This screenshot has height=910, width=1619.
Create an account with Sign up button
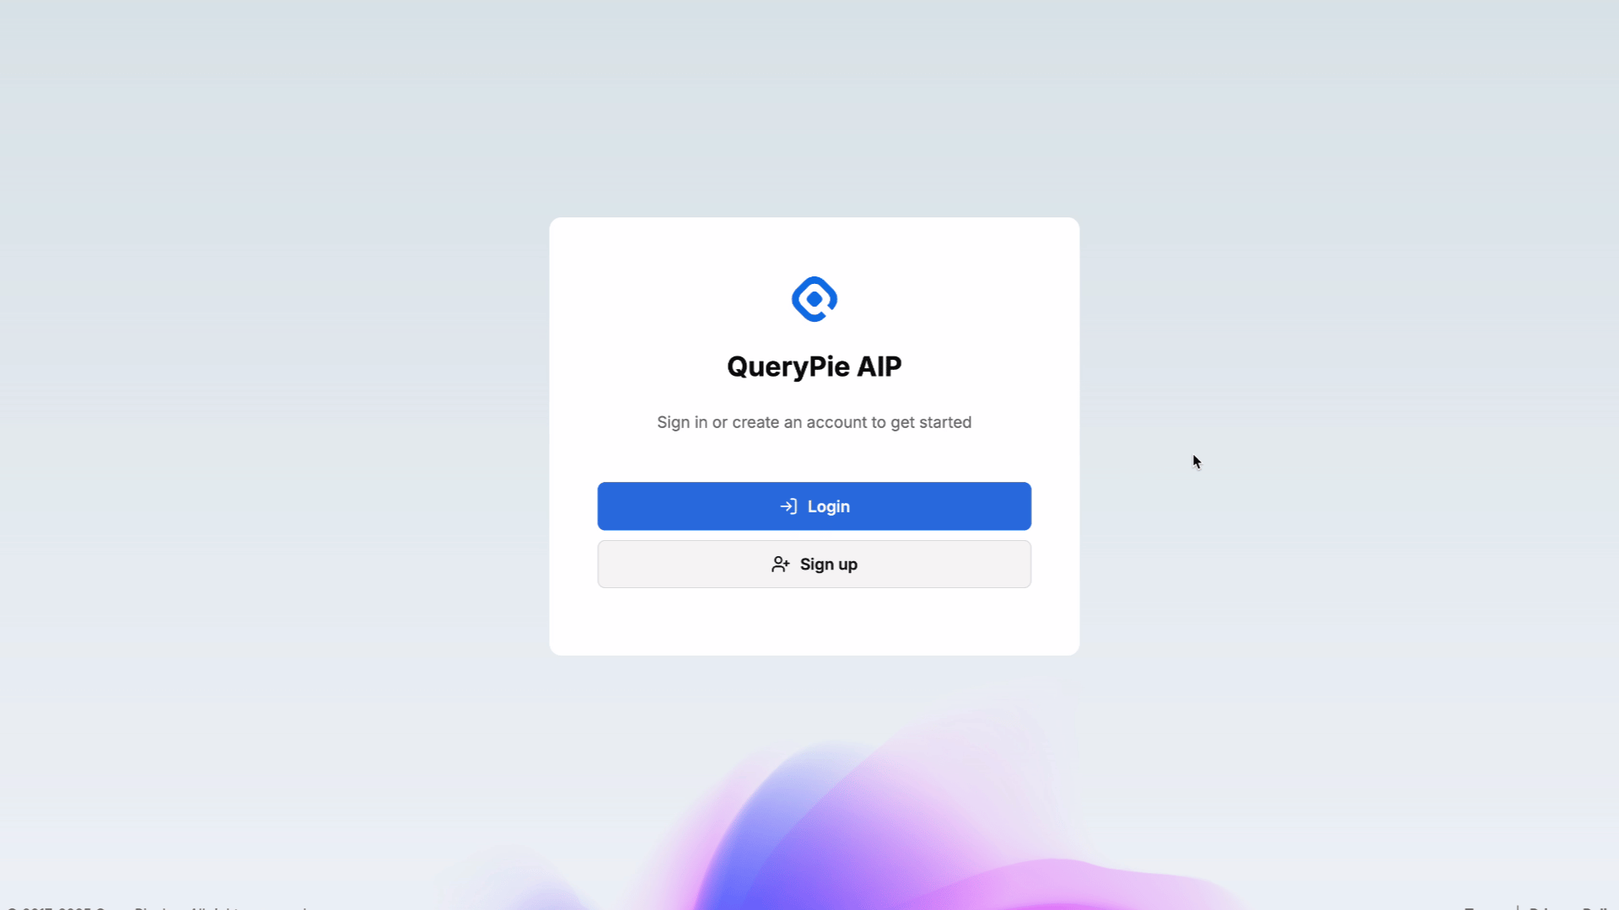[x=814, y=565]
